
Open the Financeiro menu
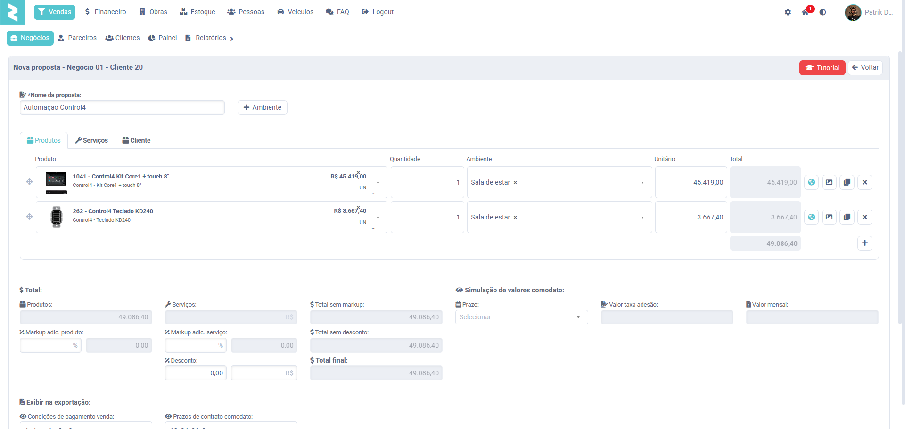point(105,12)
